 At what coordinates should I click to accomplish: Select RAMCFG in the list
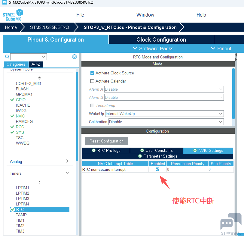coord(24,121)
